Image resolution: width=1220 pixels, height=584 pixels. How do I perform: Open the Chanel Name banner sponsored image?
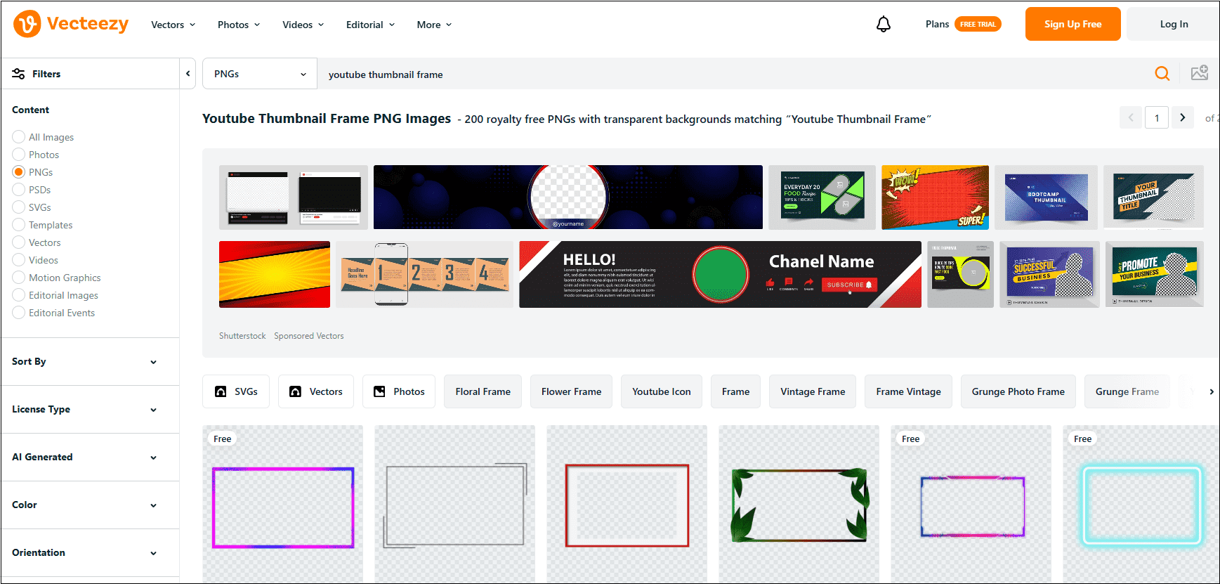tap(720, 274)
